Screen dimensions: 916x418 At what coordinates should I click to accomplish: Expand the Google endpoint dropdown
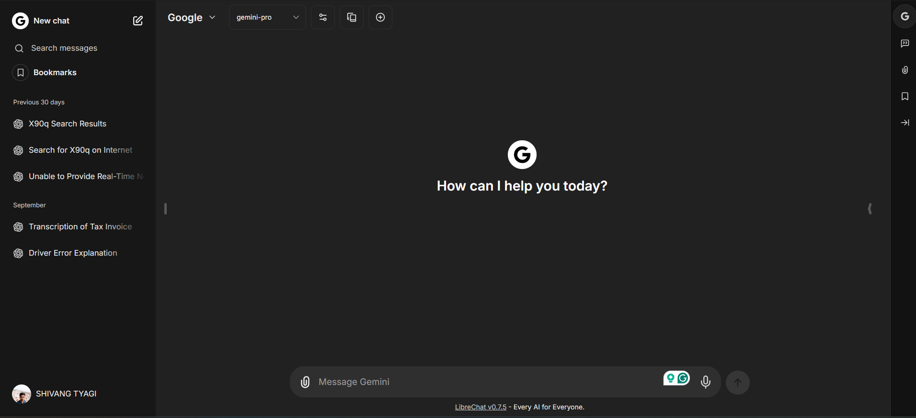(x=191, y=17)
